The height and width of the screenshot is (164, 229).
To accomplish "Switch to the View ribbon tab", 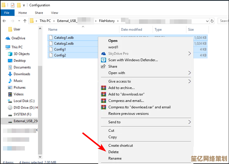I will (x=55, y=13).
